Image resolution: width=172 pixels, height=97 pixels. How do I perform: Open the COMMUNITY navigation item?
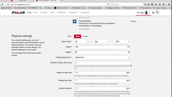73,13
